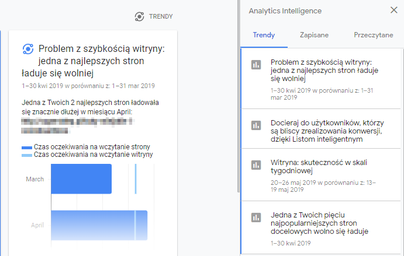Click legend text 'Czas oczekiwania na wczytanie witryny'
Image resolution: width=404 pixels, height=256 pixels.
94,155
